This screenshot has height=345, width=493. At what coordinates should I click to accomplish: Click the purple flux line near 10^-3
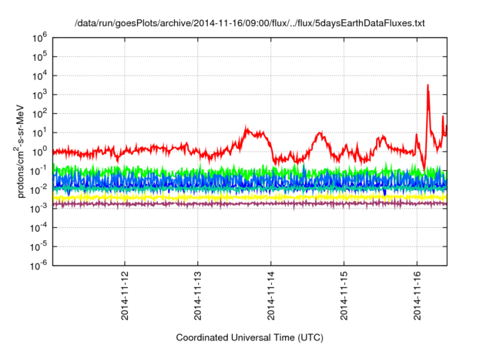(x=250, y=203)
